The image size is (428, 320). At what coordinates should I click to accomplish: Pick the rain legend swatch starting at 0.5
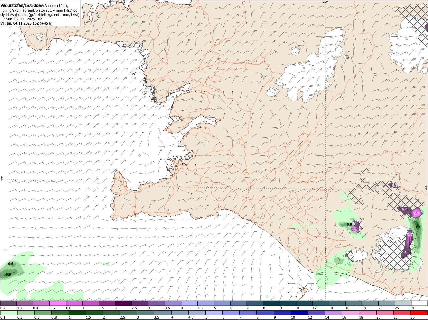pyautogui.click(x=43, y=313)
